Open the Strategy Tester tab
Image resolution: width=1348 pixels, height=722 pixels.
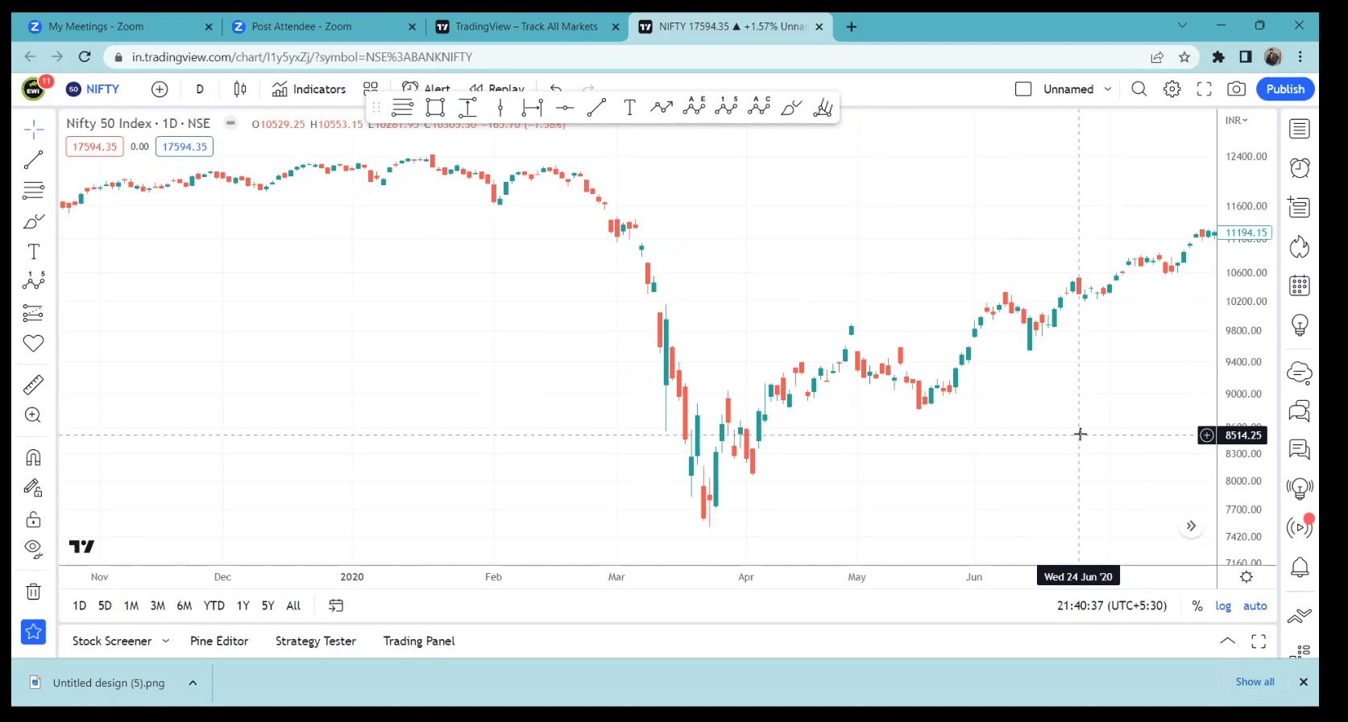click(316, 642)
